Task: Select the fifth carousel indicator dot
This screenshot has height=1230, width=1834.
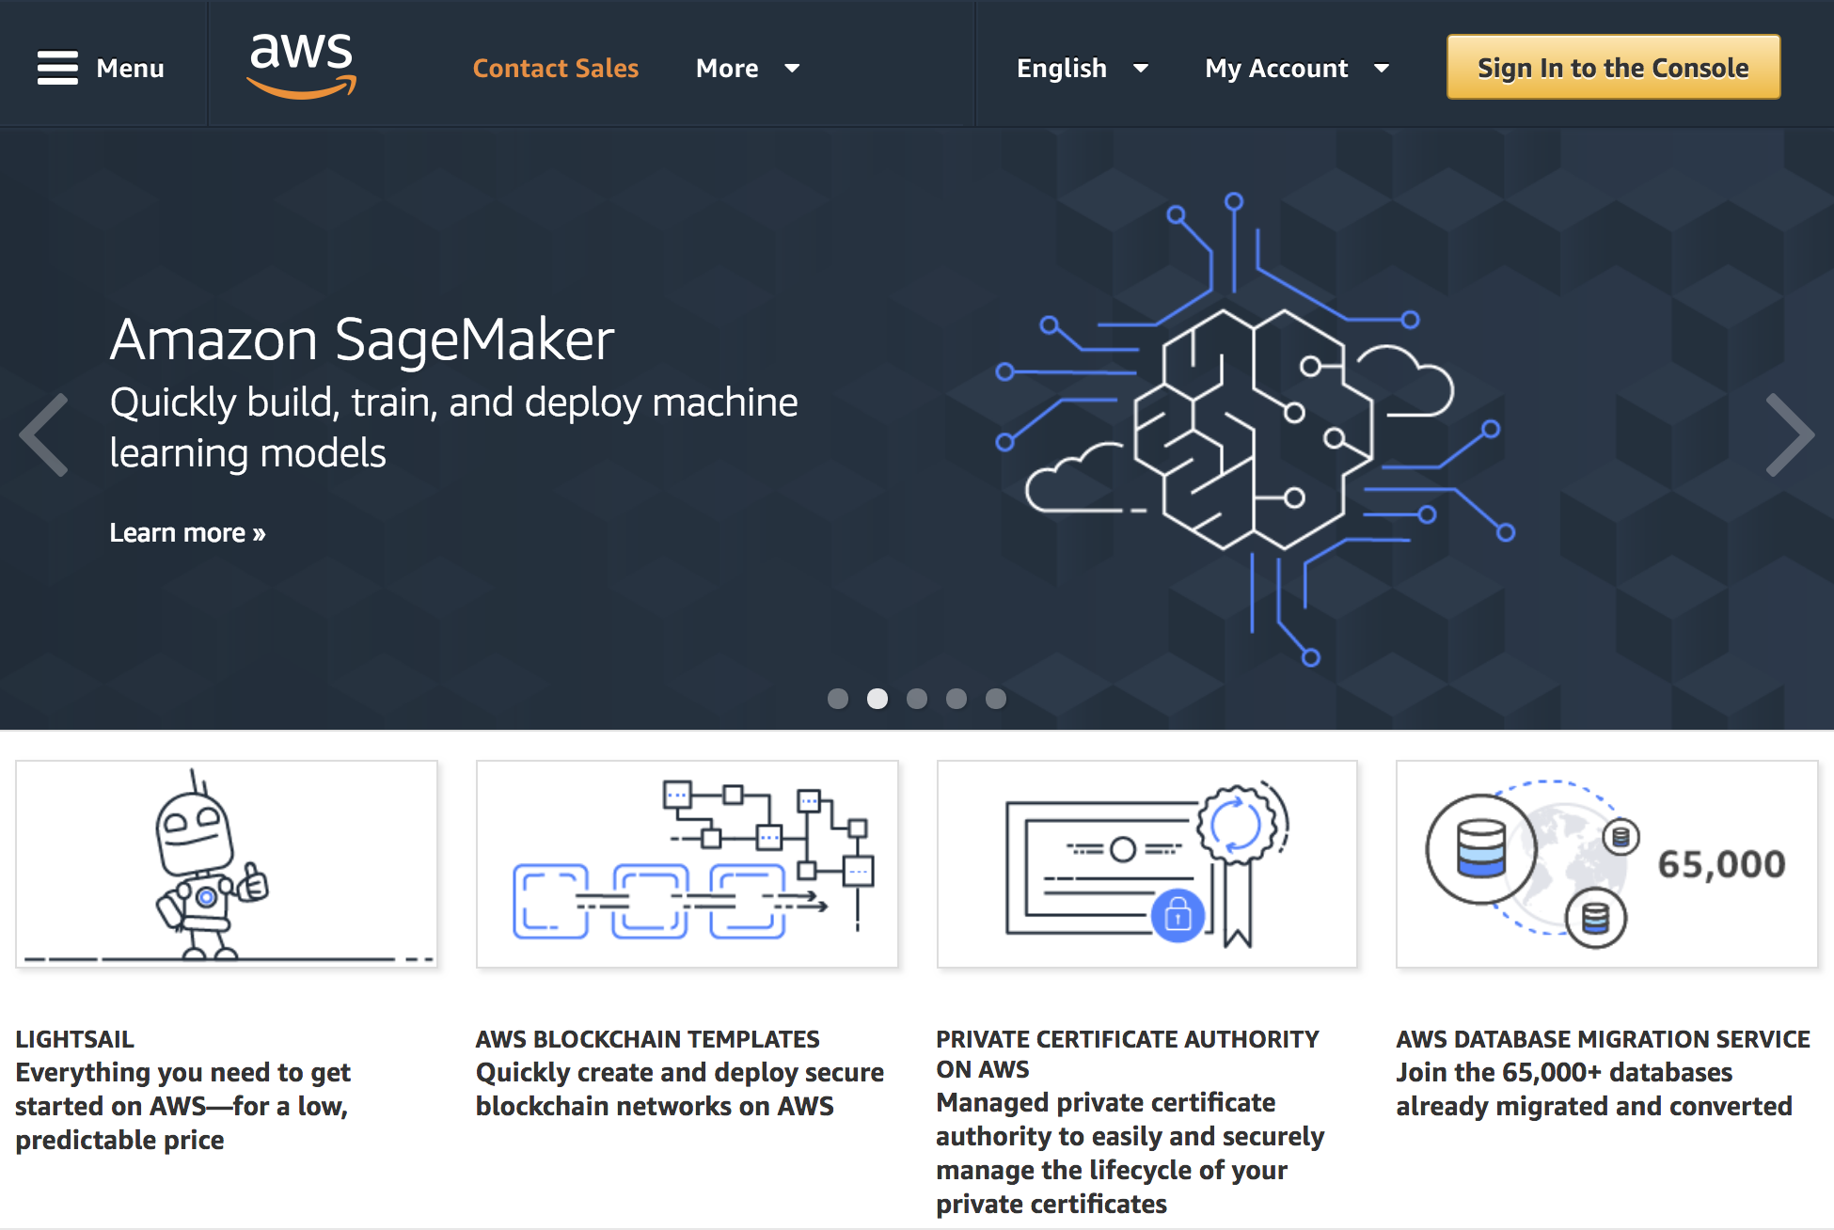Action: coord(996,699)
